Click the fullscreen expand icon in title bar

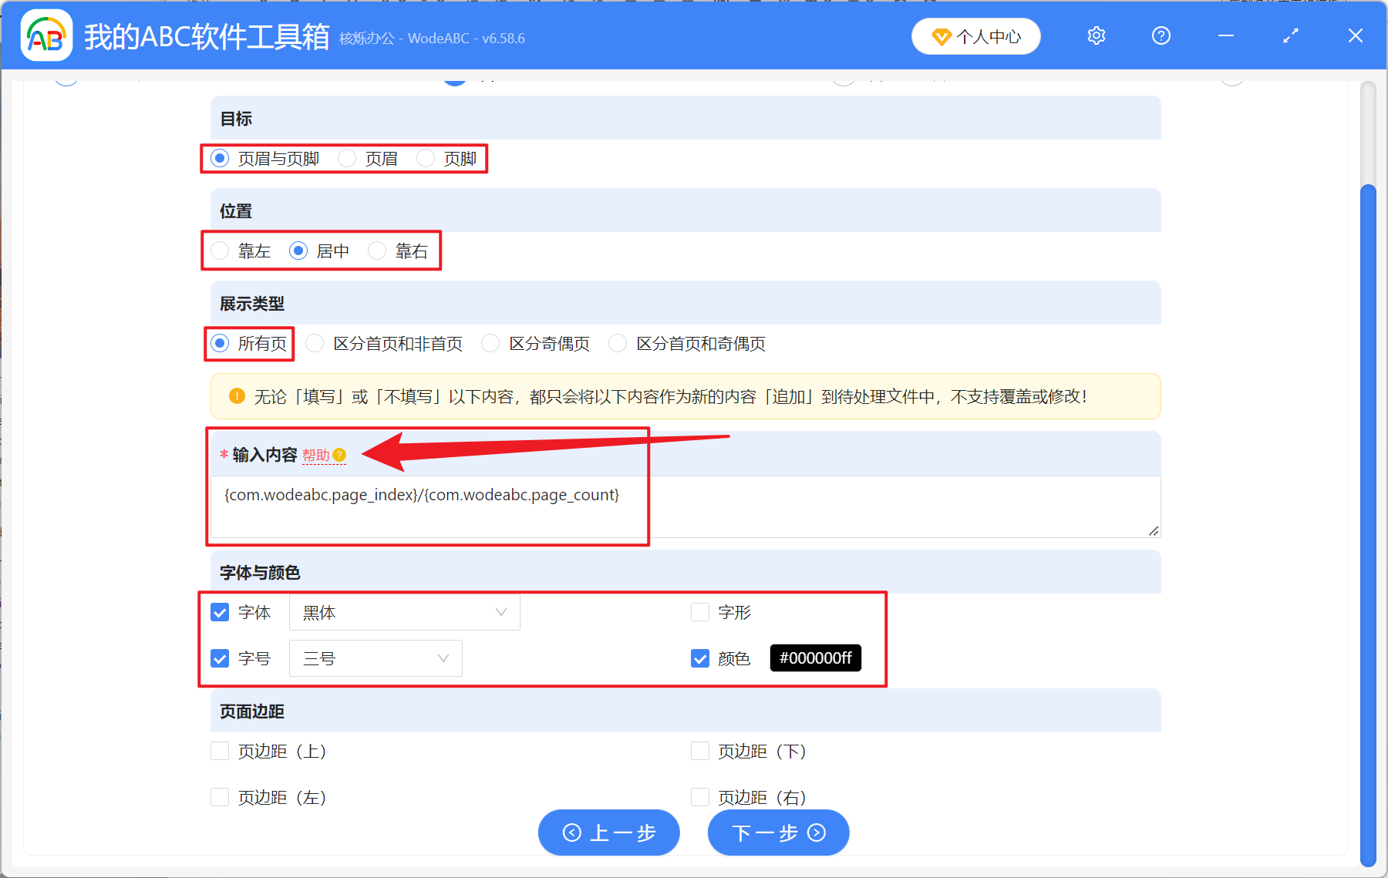point(1290,35)
